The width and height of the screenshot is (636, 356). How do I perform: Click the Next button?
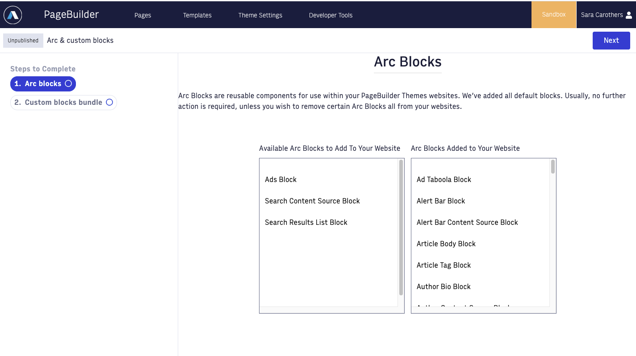click(611, 41)
